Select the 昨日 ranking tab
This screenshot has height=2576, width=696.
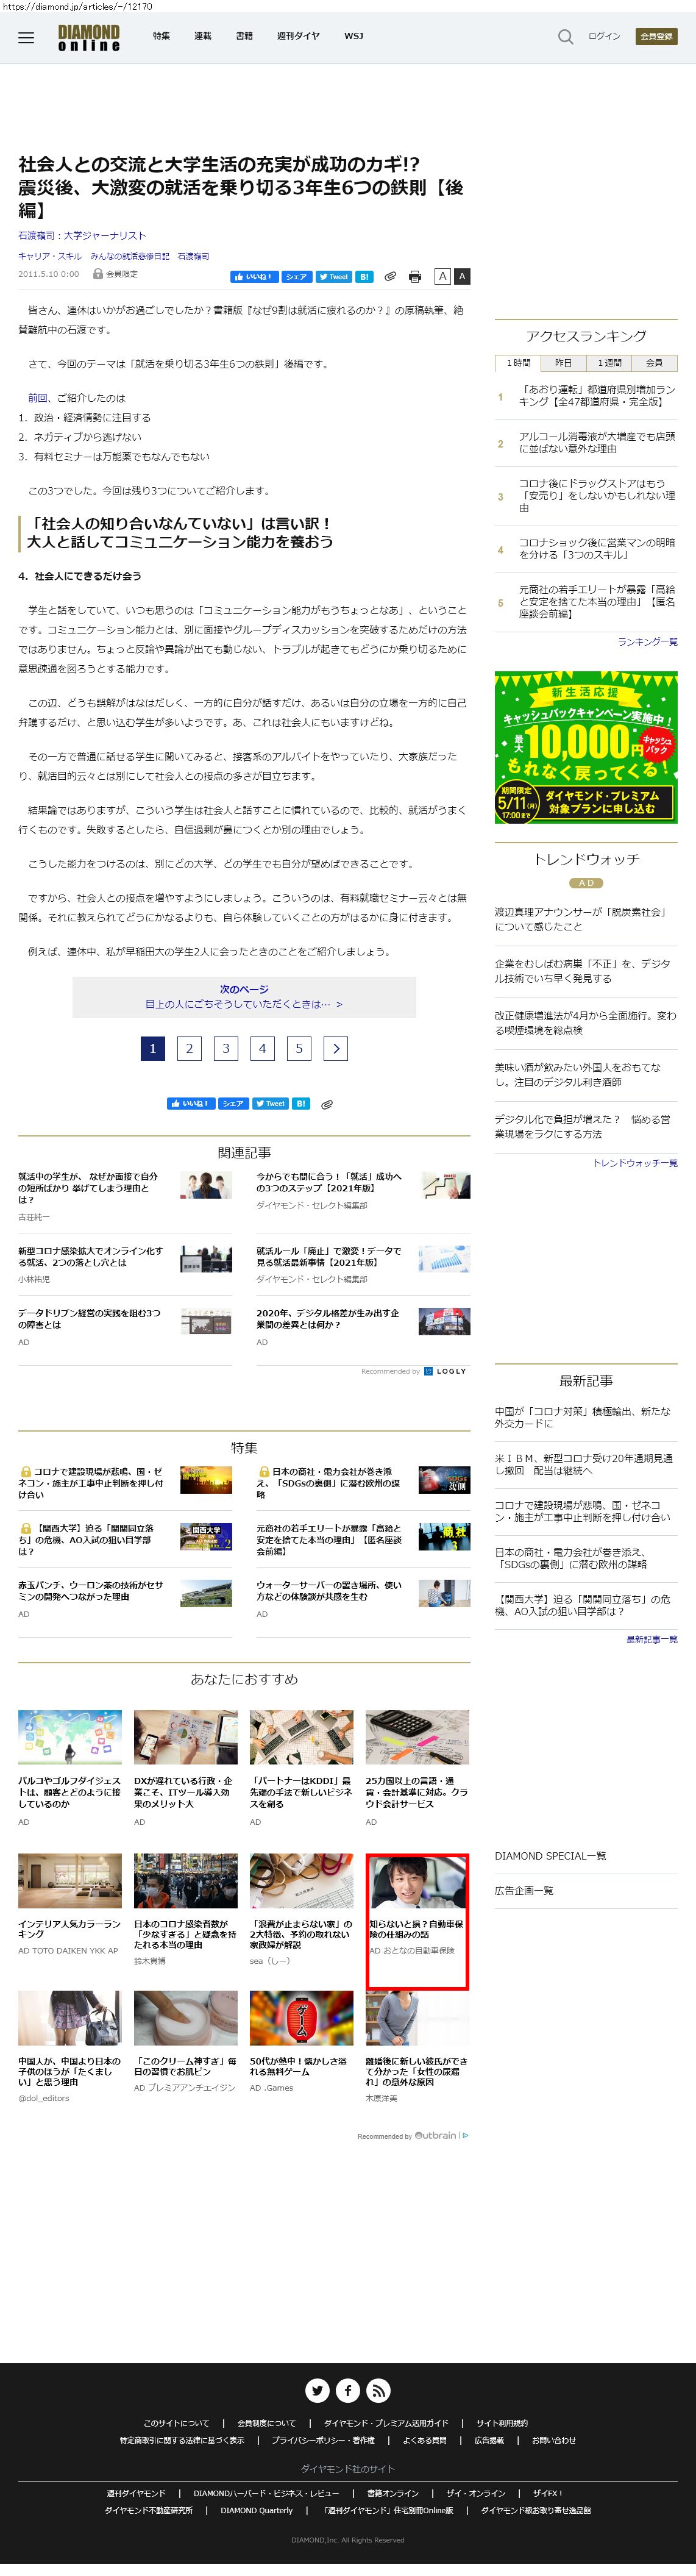(563, 363)
